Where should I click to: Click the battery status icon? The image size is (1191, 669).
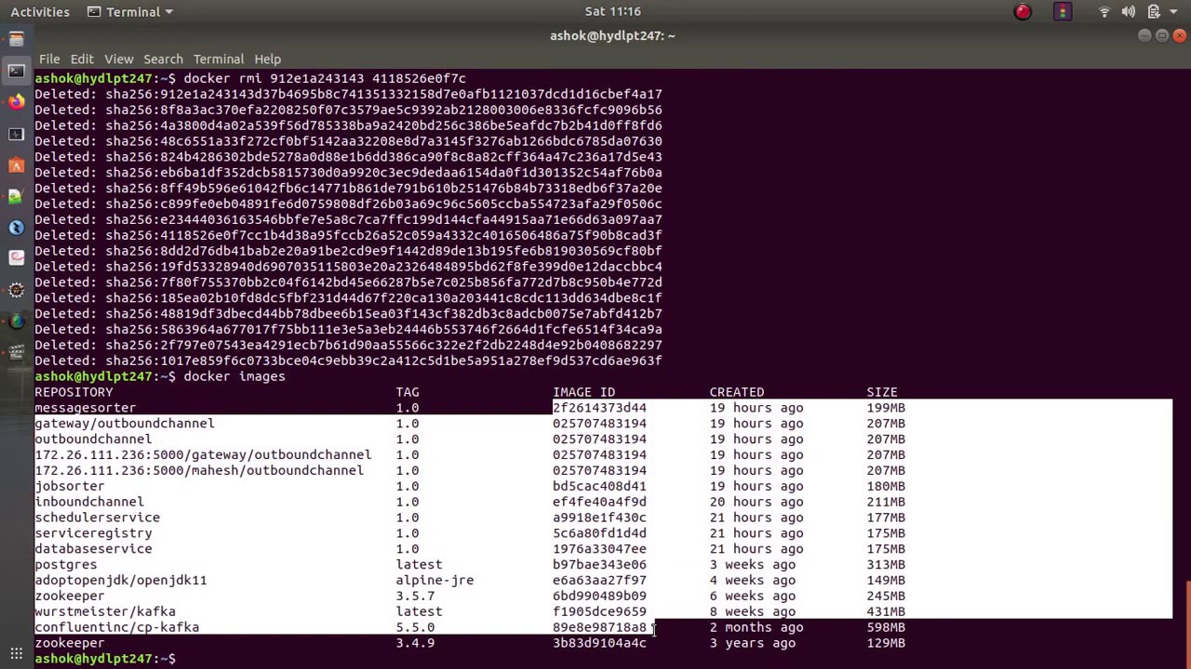pos(1153,12)
